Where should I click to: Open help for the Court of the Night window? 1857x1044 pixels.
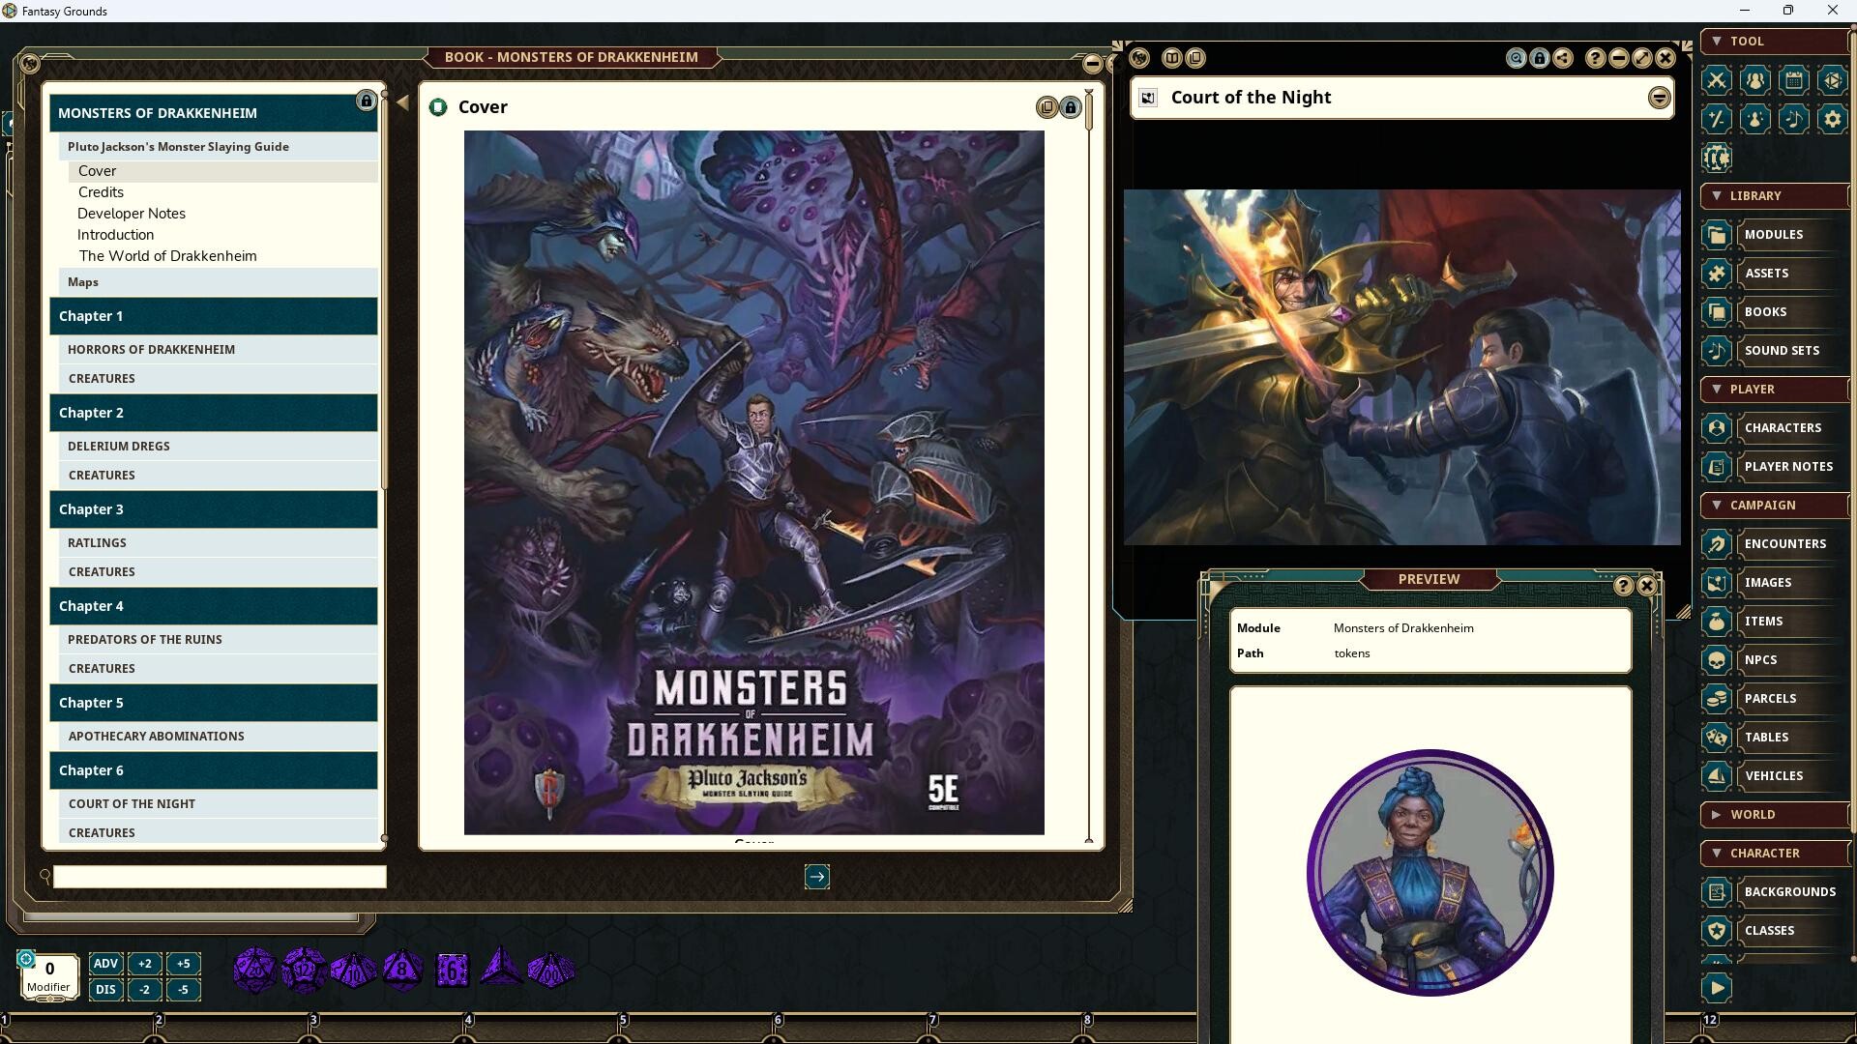pos(1595,58)
